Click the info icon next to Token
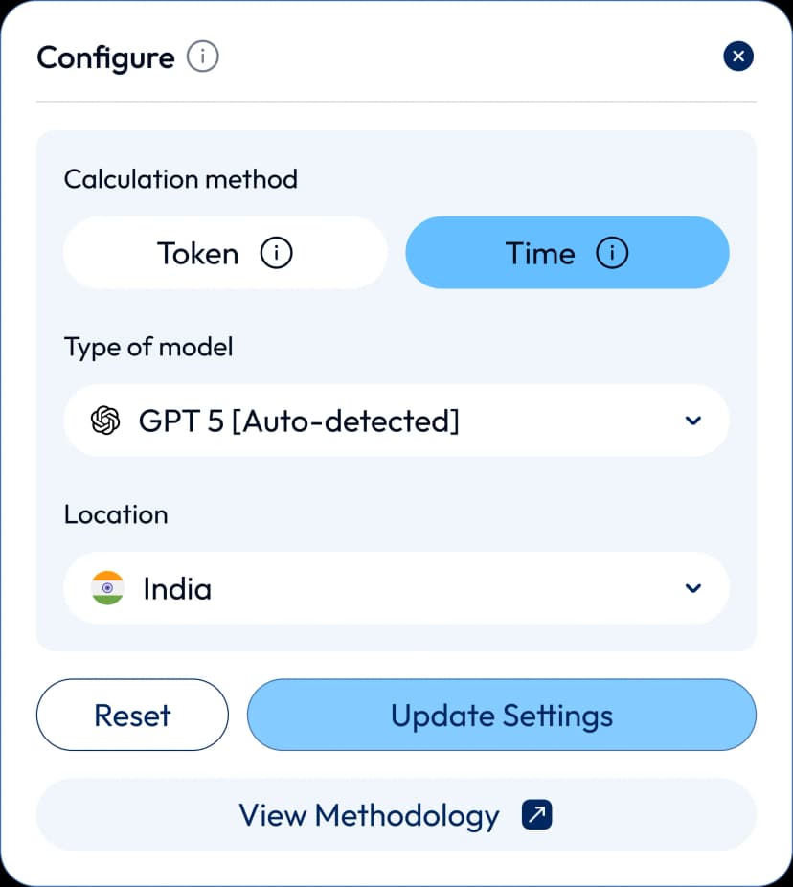This screenshot has height=887, width=793. [277, 253]
